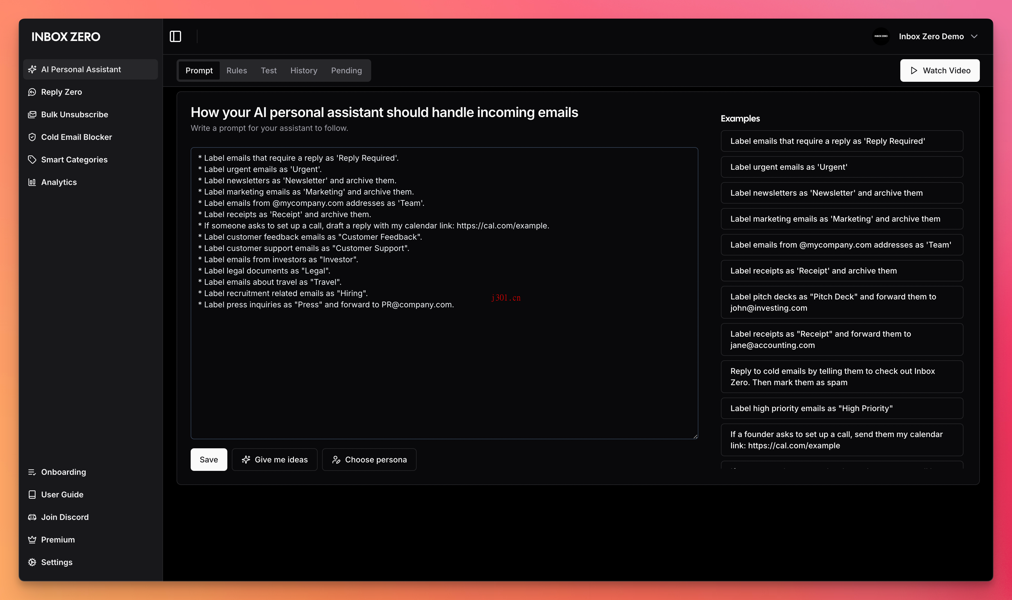The width and height of the screenshot is (1012, 600).
Task: Click the Join Discord icon
Action: (32, 517)
